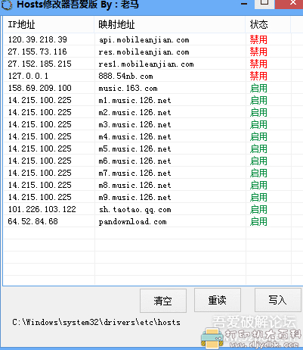Screen dimensions: 303x350
Task: Click 禁用 status of res.mobileanjian.com
Action: point(258,52)
